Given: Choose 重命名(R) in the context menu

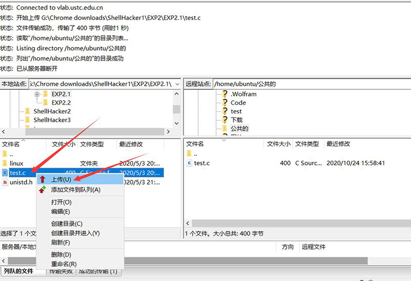Looking at the screenshot, I should 80,264.
